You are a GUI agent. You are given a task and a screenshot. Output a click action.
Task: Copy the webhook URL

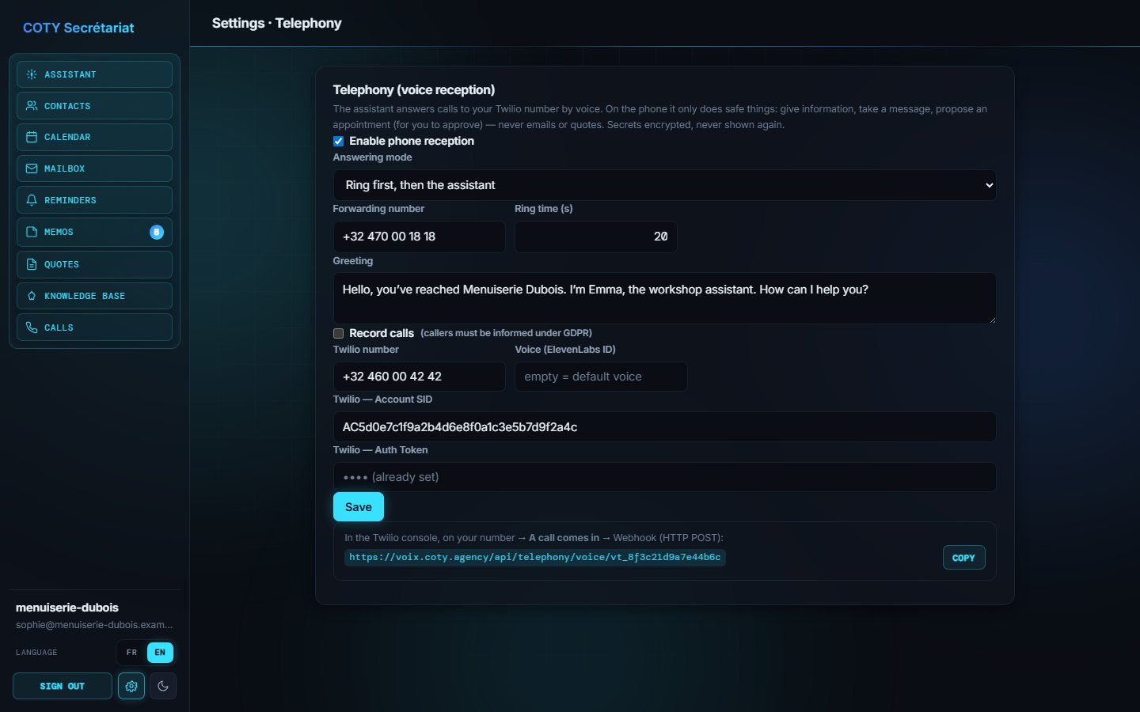click(963, 558)
